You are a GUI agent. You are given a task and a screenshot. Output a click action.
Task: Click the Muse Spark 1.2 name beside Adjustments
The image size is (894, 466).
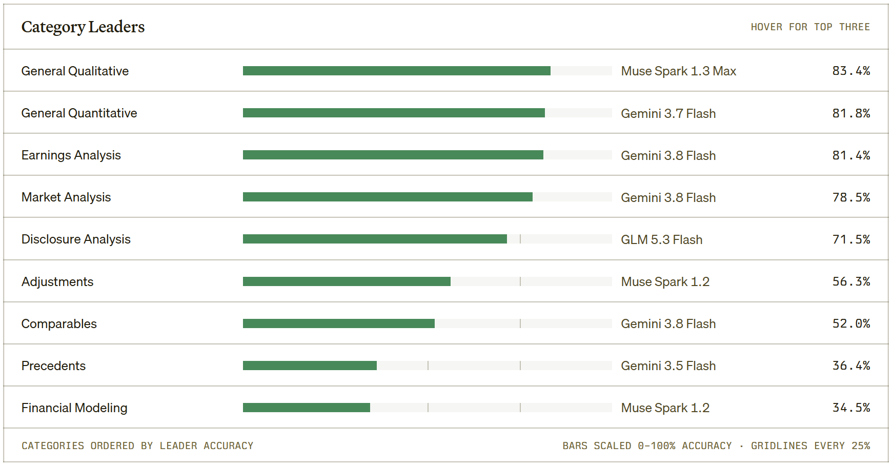[665, 281]
